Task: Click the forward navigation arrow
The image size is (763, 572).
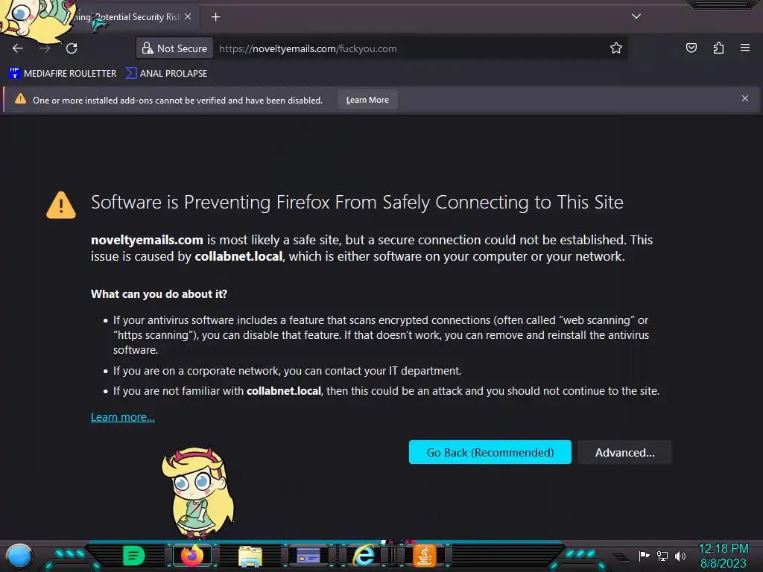Action: (x=45, y=48)
